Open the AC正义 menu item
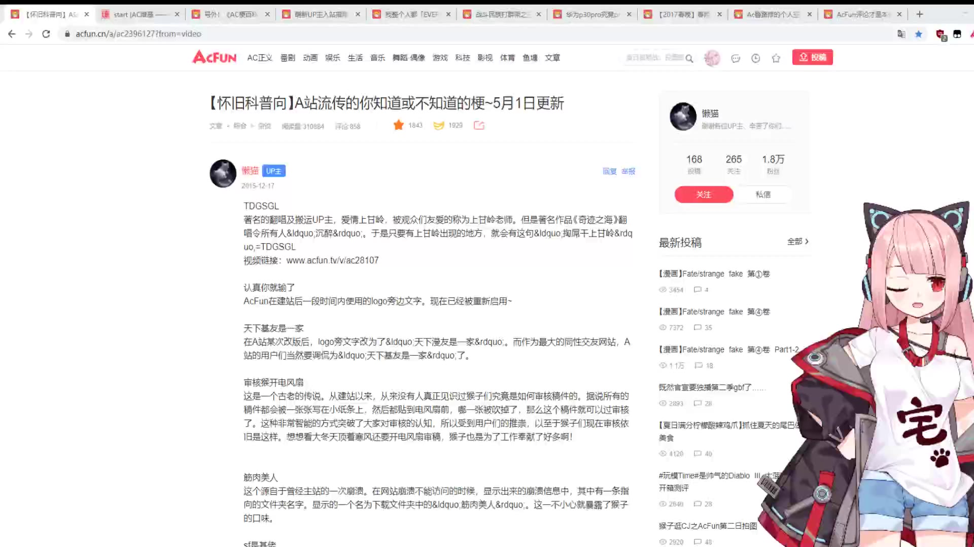The width and height of the screenshot is (974, 547). (260, 58)
